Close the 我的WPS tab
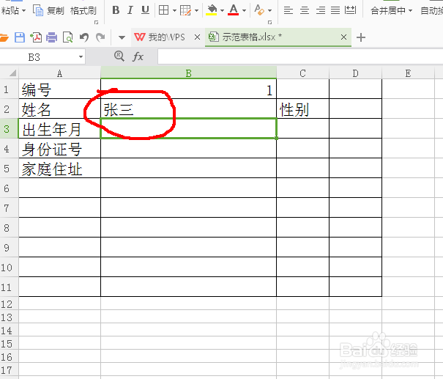This screenshot has height=379, width=443. coord(197,37)
